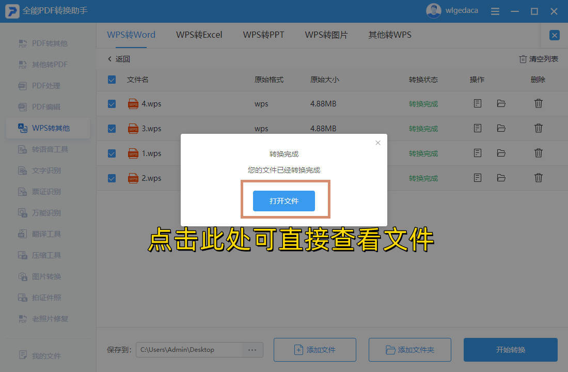Image resolution: width=568 pixels, height=372 pixels.
Task: Delete 4.wps from the list
Action: point(538,103)
